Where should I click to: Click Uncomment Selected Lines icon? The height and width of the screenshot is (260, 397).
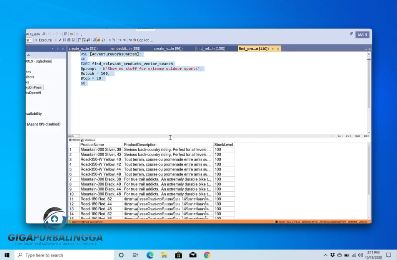[x=114, y=40]
